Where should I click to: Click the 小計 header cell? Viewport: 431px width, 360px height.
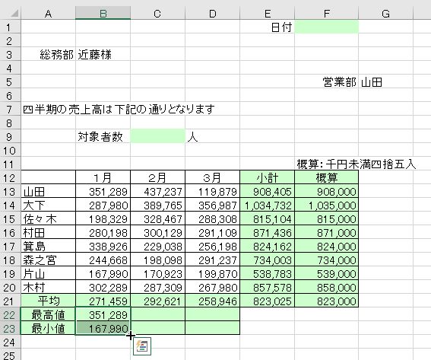(267, 177)
